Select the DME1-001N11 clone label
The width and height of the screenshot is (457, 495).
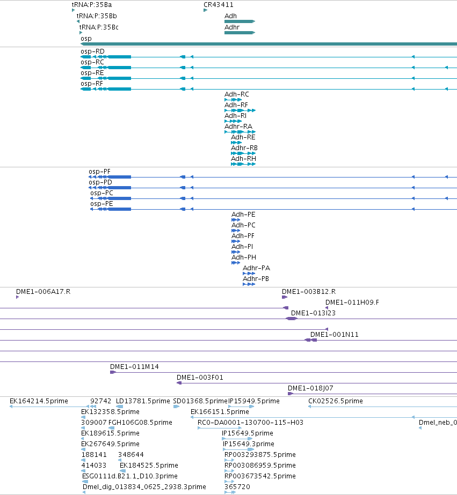tap(335, 335)
